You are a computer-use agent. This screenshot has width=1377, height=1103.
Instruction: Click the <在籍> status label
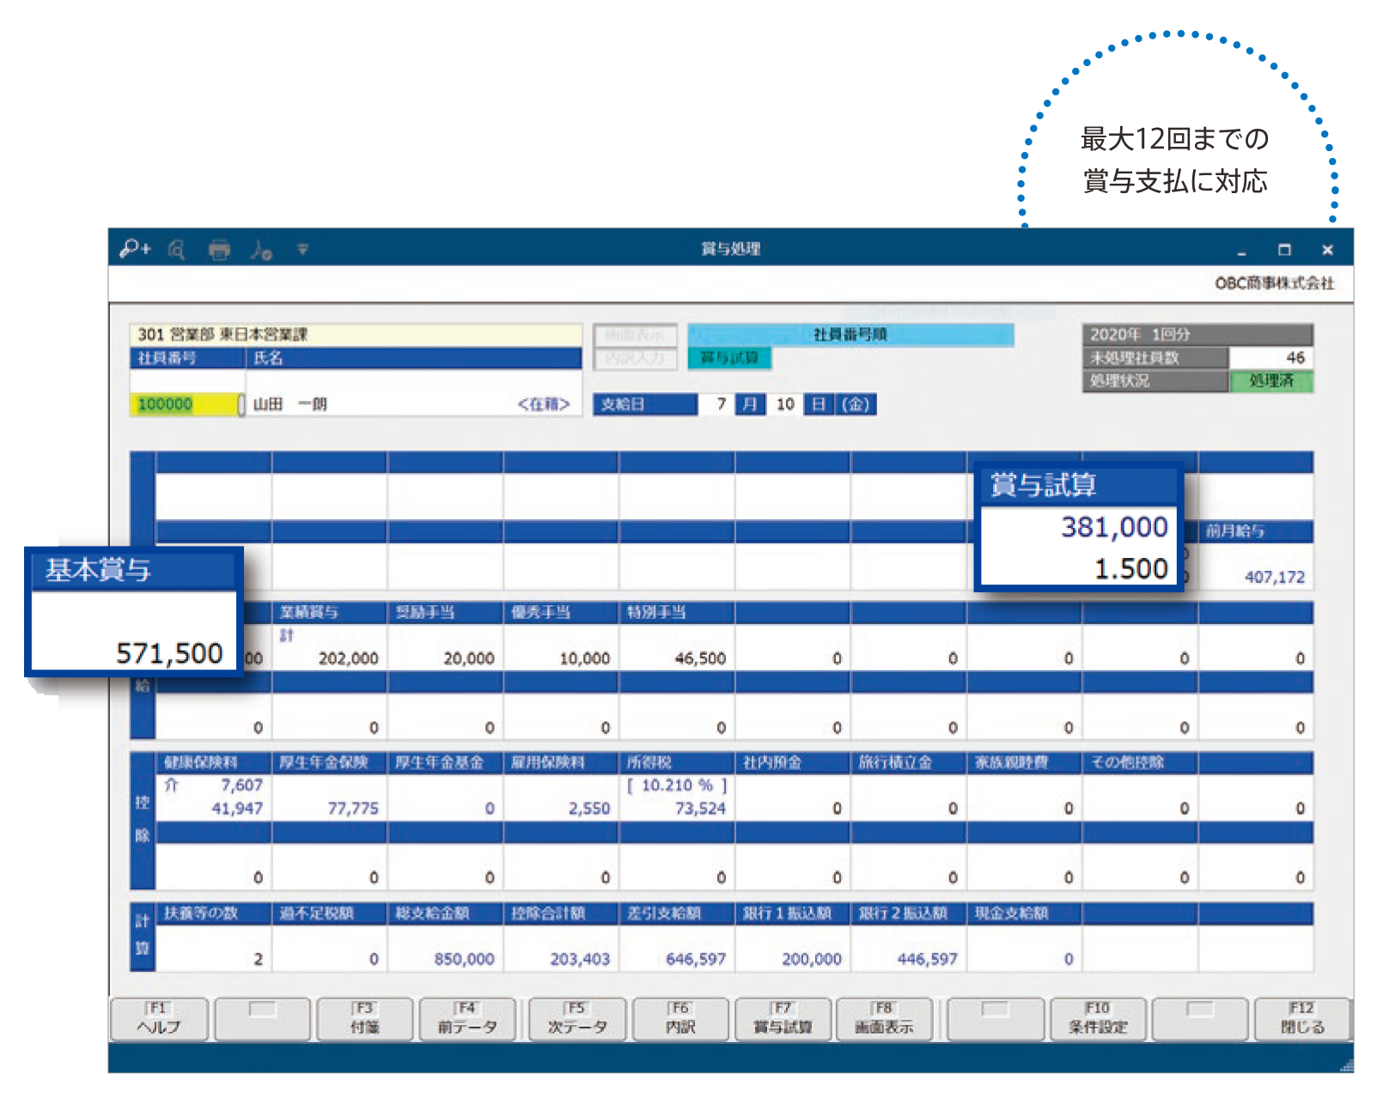coord(544,404)
